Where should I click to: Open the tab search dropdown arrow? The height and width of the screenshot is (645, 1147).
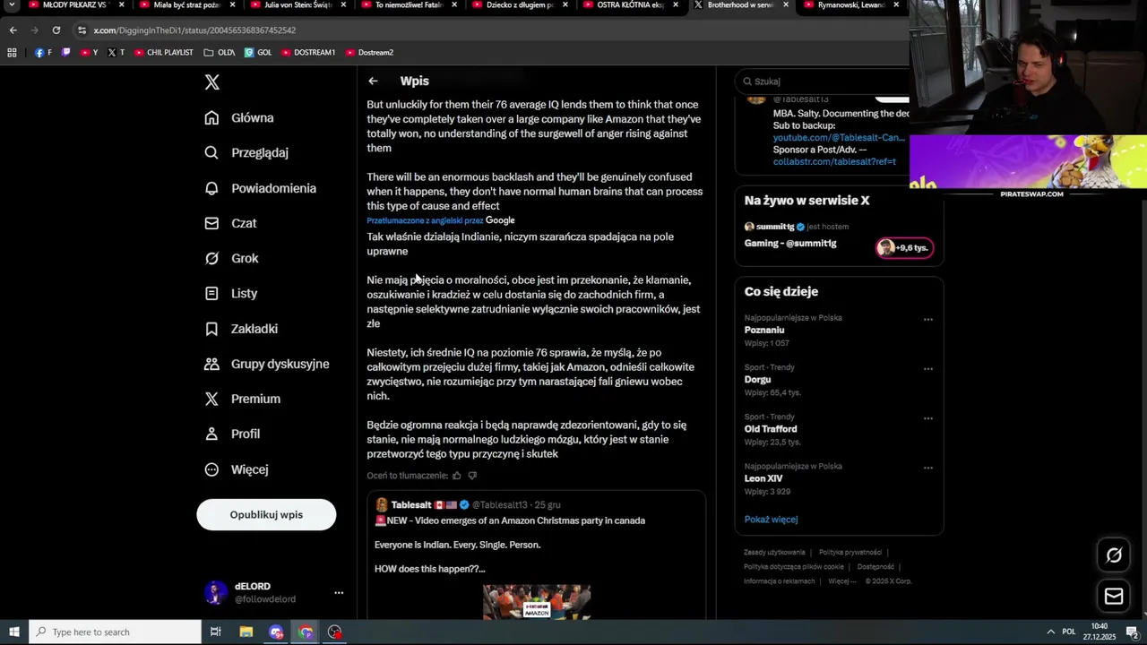[x=13, y=5]
